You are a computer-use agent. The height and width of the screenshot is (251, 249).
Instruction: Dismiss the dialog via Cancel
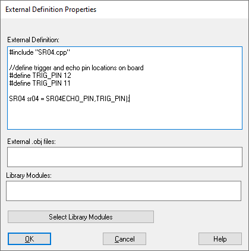(x=124, y=239)
